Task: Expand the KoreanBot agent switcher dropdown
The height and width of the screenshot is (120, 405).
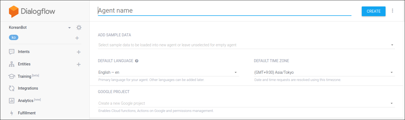Action: point(69,28)
